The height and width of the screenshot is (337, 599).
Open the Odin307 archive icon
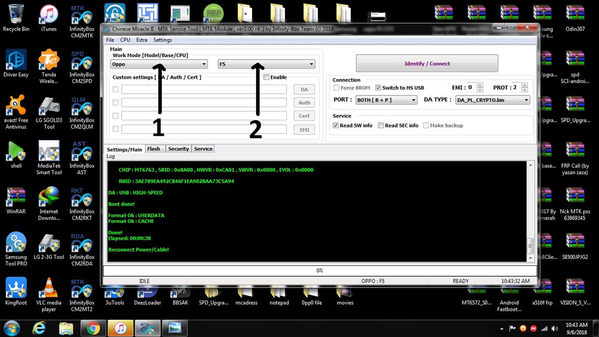coord(575,18)
